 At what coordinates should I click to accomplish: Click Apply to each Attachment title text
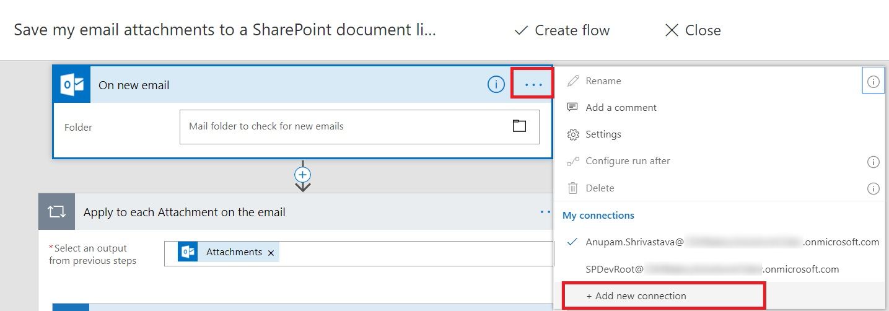(x=185, y=212)
